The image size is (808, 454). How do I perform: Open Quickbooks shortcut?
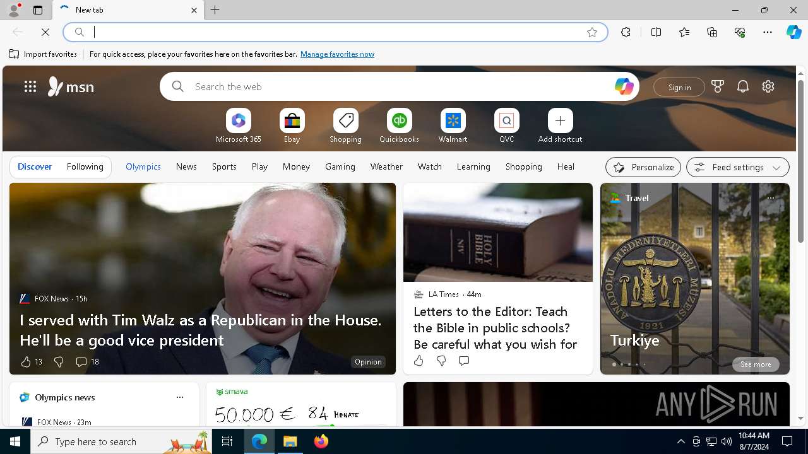click(x=399, y=126)
